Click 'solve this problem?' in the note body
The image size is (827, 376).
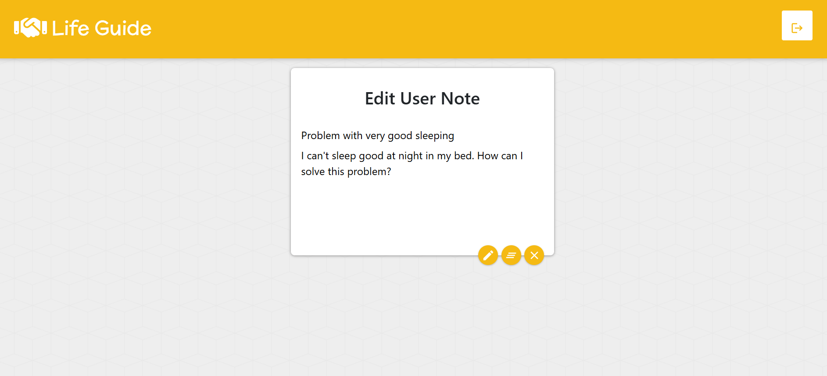tap(346, 172)
